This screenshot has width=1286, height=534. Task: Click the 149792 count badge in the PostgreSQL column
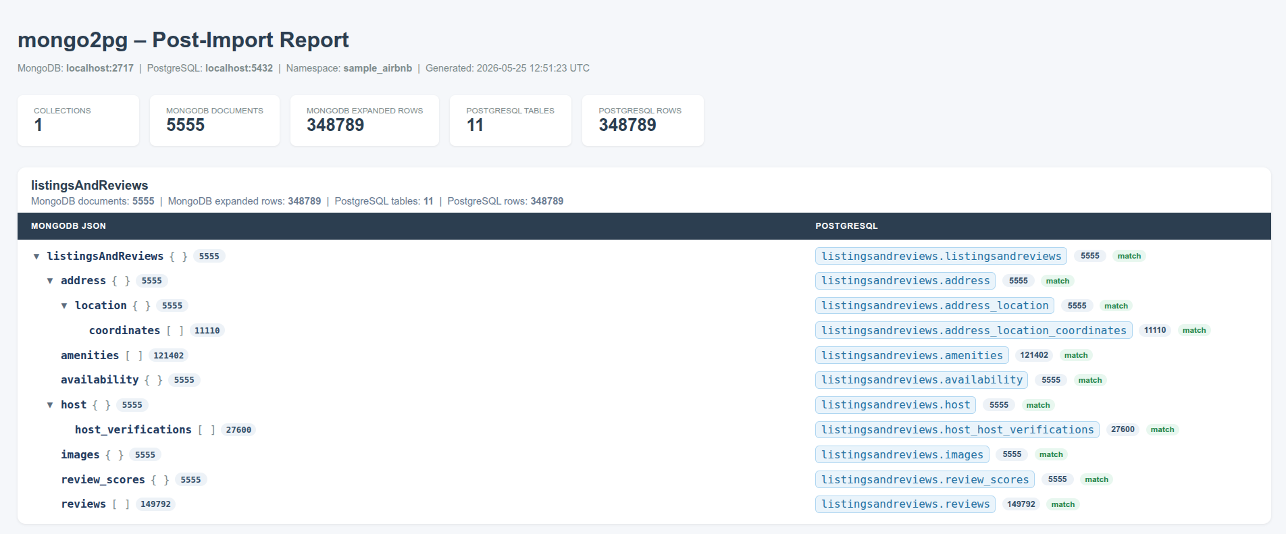[1021, 504]
